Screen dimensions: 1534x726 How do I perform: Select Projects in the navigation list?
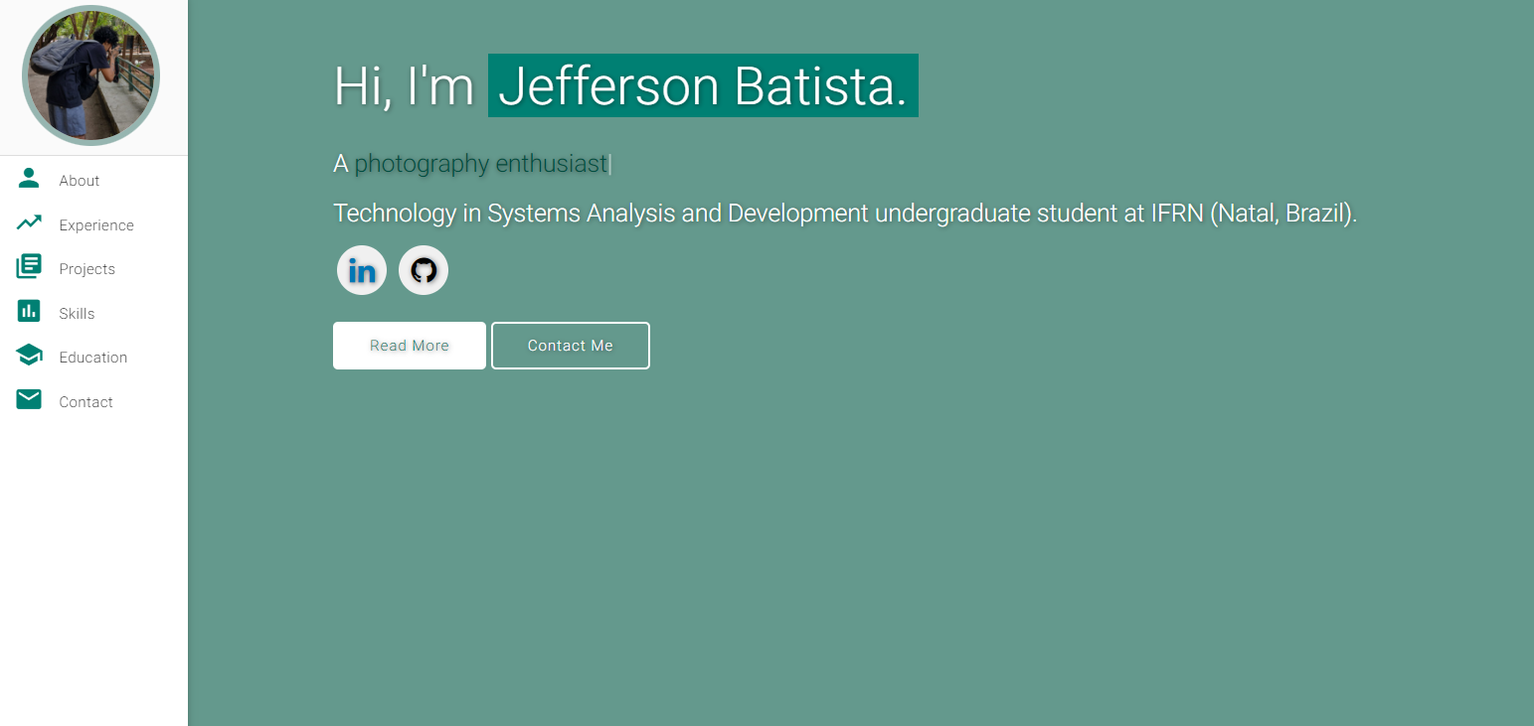coord(87,268)
